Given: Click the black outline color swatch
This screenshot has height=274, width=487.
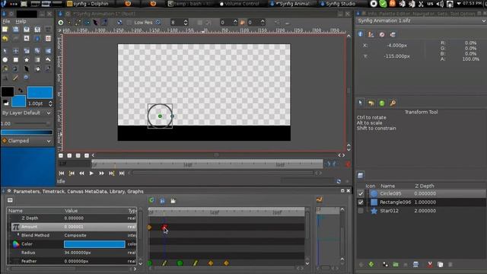Looking at the screenshot, I should (x=8, y=91).
